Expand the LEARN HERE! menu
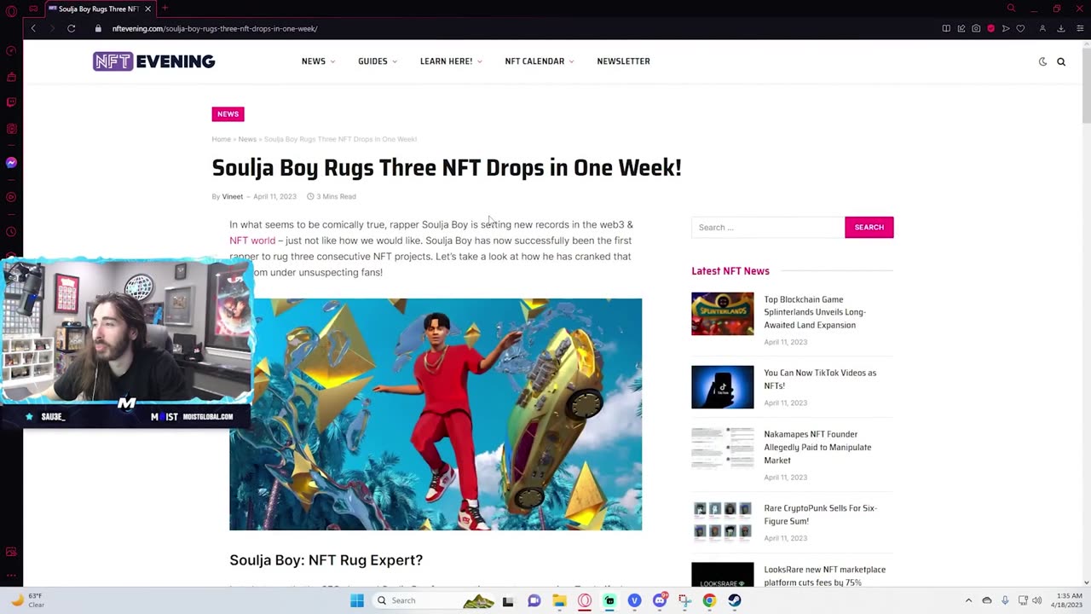This screenshot has height=614, width=1091. coord(451,61)
